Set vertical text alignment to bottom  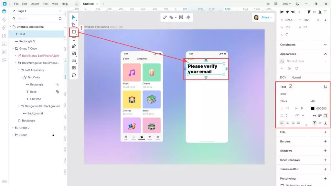(x=325, y=123)
